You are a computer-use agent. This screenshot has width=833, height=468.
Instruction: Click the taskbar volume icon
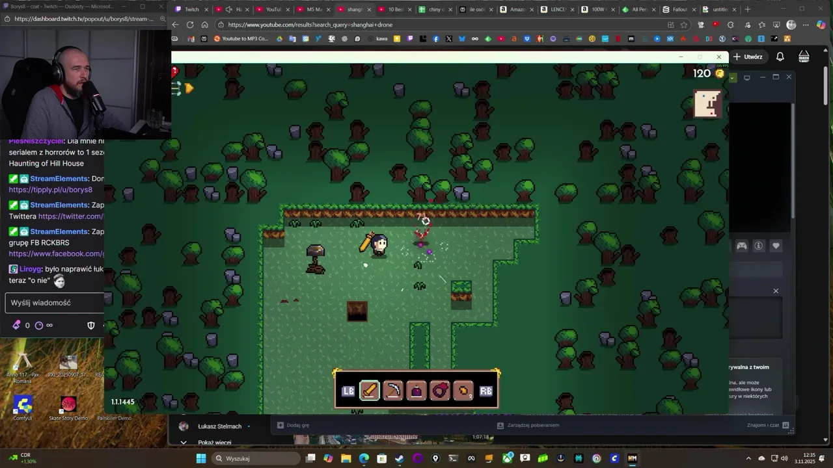784,458
